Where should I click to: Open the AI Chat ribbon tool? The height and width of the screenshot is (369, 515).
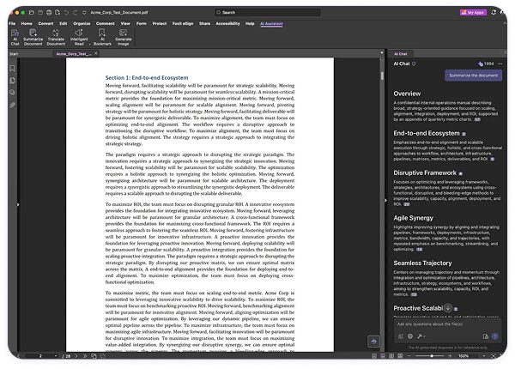(15, 37)
